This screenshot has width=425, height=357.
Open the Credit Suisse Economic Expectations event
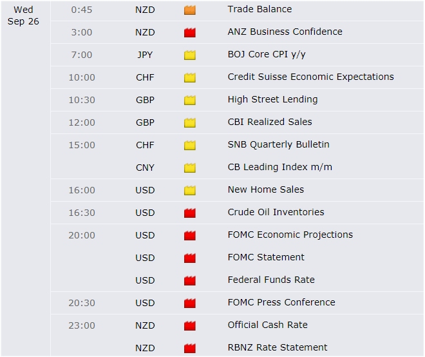point(310,77)
